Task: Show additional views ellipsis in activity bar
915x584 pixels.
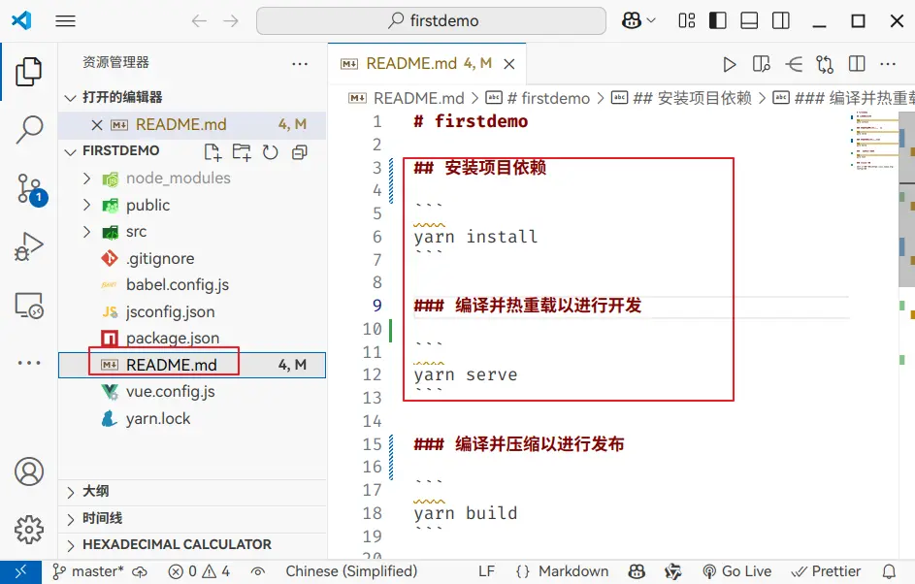Action: click(28, 363)
